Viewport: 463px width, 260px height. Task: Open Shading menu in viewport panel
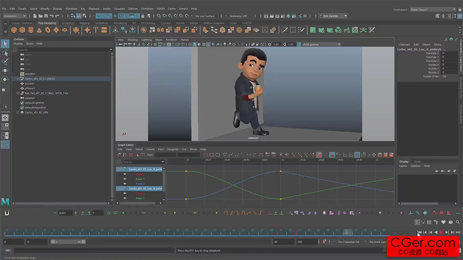point(132,39)
